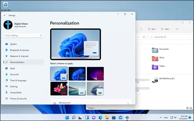The width and height of the screenshot is (194, 121).
Task: Apply the gray Flow theme
Action: point(95,89)
